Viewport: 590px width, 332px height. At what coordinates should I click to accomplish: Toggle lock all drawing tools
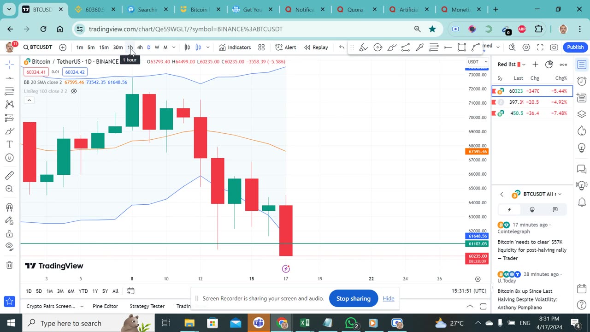pos(9,234)
